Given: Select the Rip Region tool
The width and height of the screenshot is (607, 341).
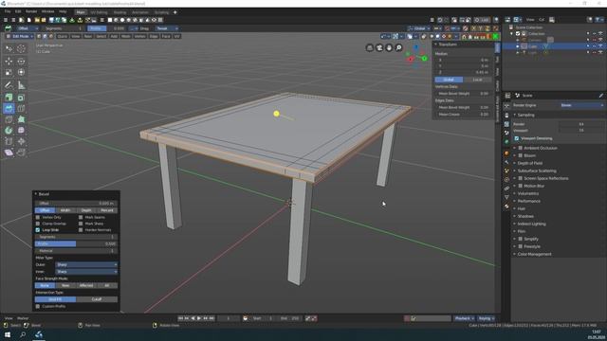Looking at the screenshot, I should [x=21, y=153].
